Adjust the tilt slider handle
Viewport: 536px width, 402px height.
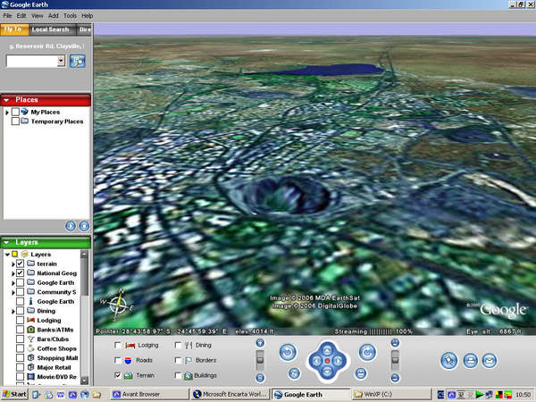[x=395, y=360]
